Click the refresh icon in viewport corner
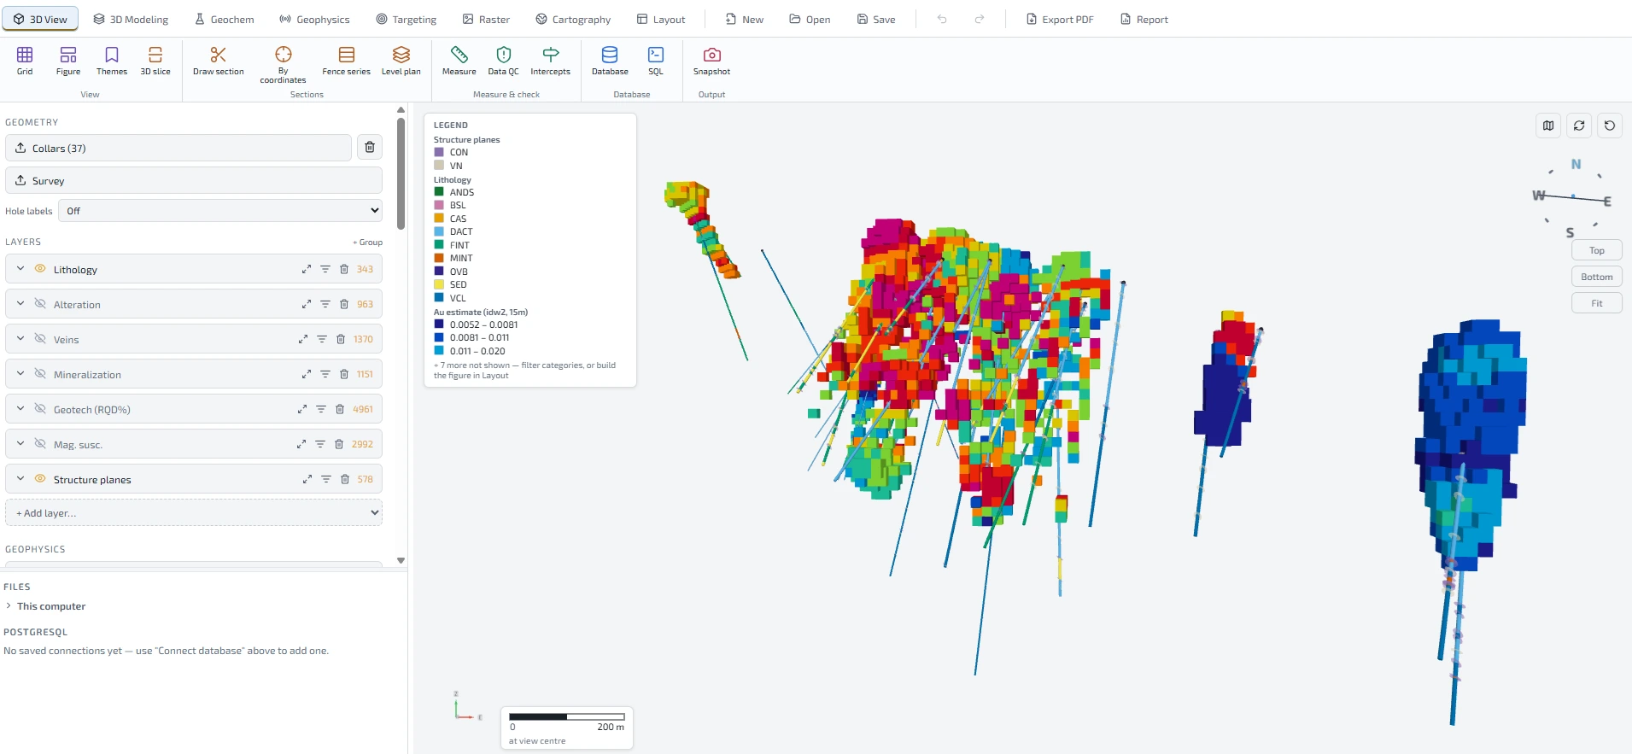The image size is (1632, 754). tap(1579, 126)
